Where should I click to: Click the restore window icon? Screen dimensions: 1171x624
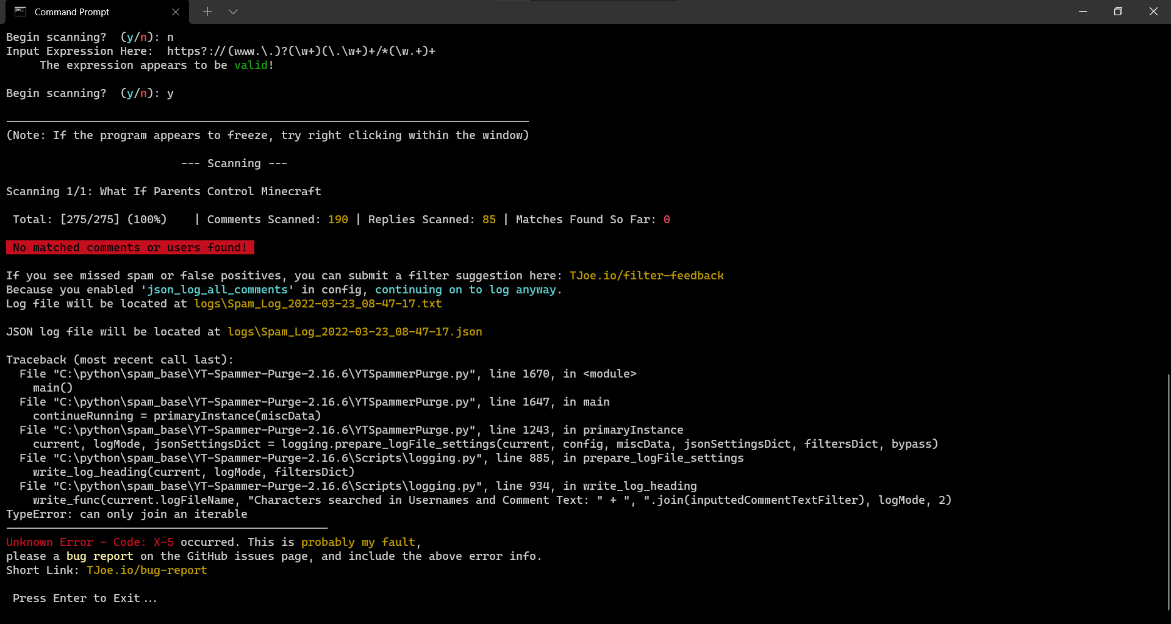(x=1118, y=11)
